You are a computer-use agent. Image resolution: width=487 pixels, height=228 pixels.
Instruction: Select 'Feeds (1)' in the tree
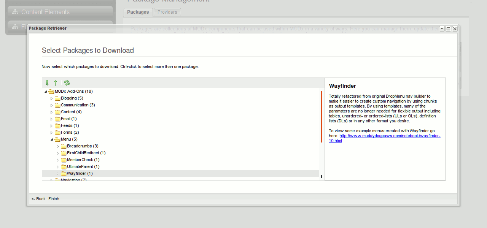pos(70,125)
